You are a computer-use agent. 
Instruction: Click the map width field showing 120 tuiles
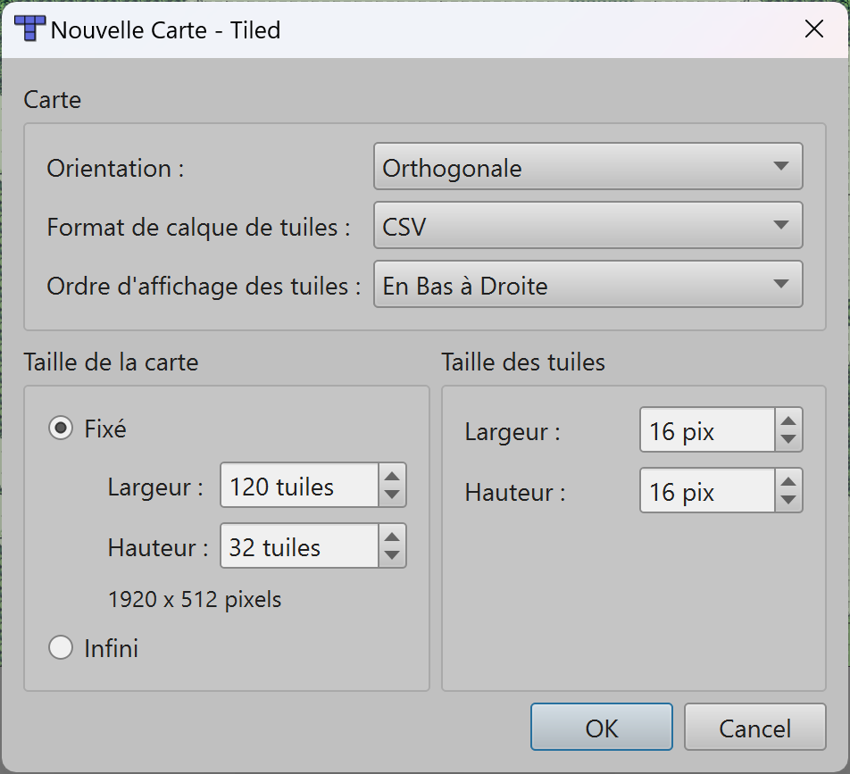pyautogui.click(x=299, y=487)
